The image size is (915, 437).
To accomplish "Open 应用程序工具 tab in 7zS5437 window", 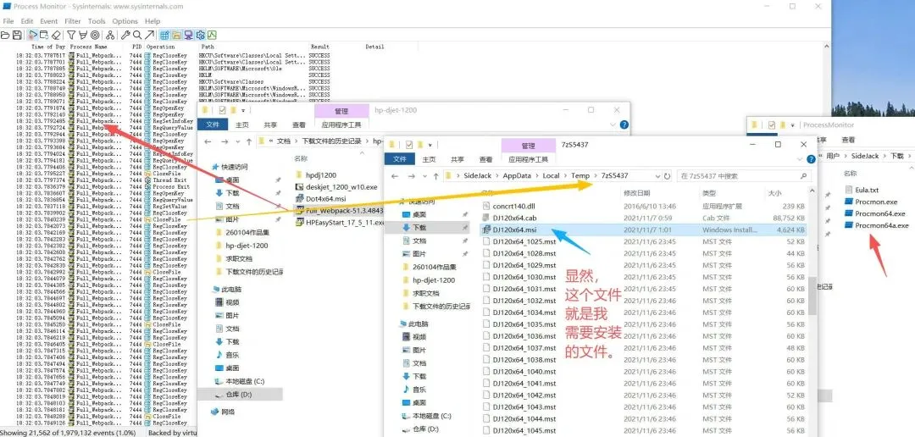I will (528, 158).
